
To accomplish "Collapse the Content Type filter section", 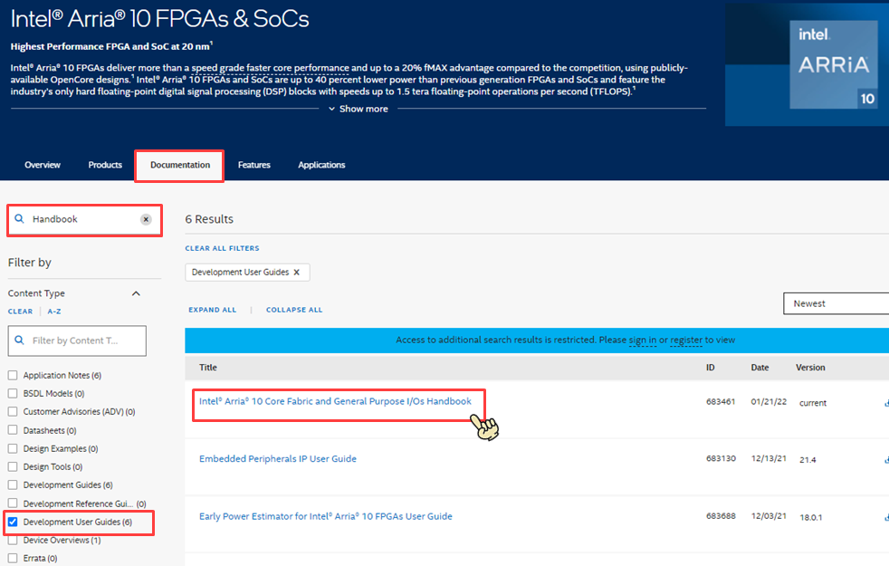I will pyautogui.click(x=136, y=293).
